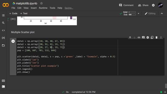Click the green connection status dot
Image resolution: width=167 pixels, height=94 pixels.
pos(161,92)
